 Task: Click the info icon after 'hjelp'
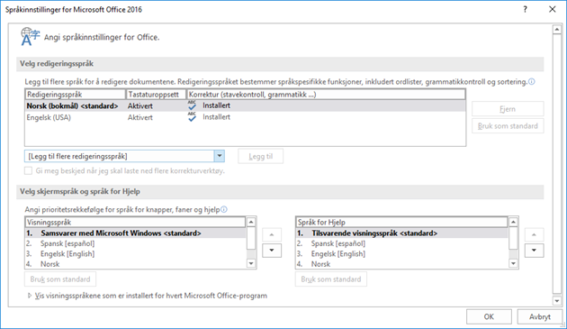pos(224,209)
